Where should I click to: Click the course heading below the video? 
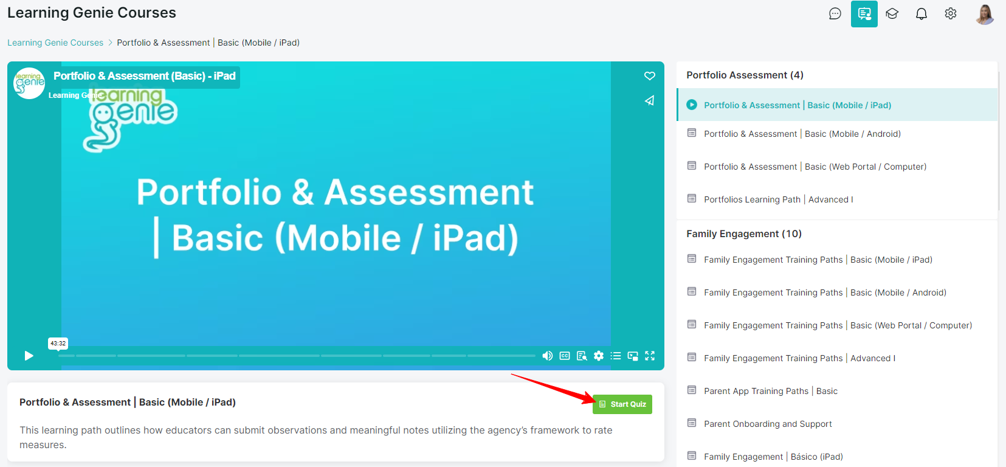128,402
